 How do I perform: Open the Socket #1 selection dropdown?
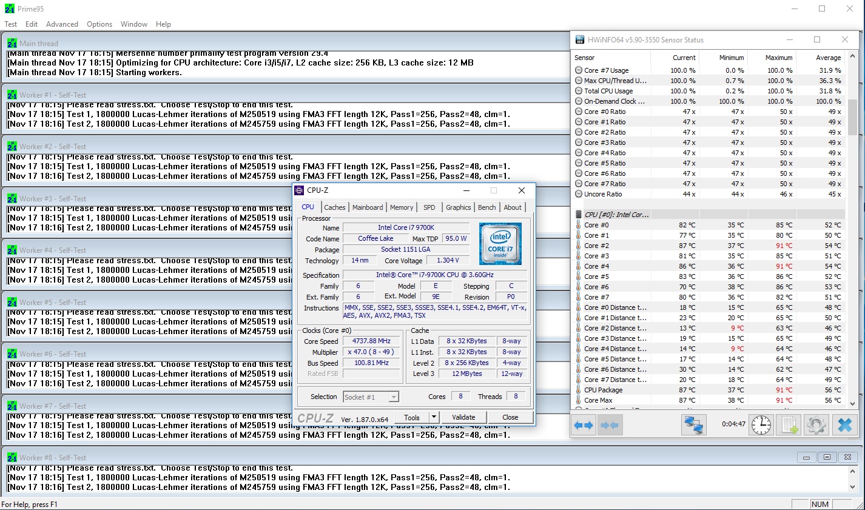(x=394, y=397)
